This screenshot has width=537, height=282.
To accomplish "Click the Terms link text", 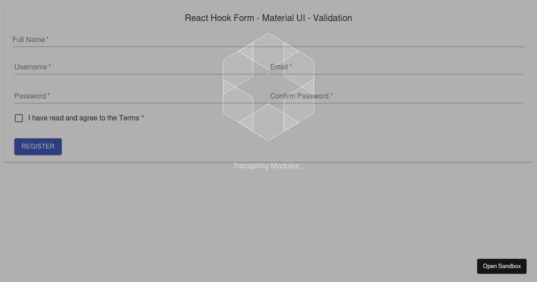I will pos(131,118).
